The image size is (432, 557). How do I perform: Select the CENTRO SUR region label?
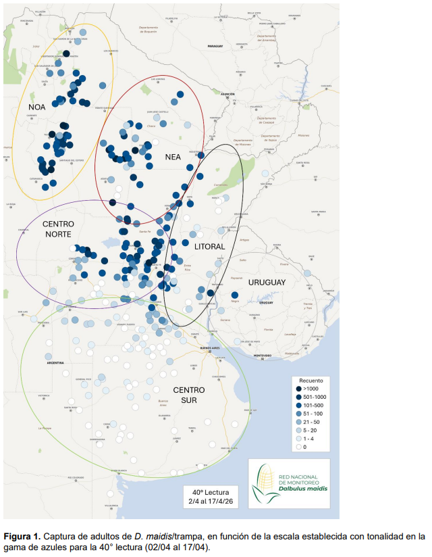coord(189,394)
